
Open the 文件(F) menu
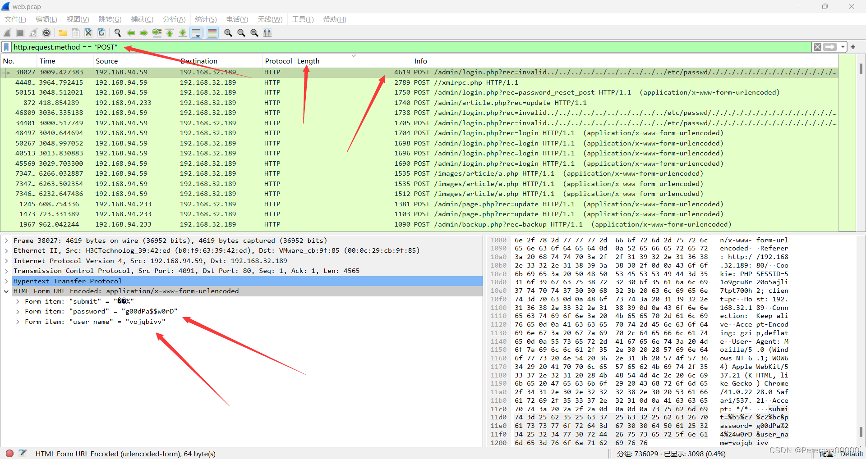pos(15,19)
